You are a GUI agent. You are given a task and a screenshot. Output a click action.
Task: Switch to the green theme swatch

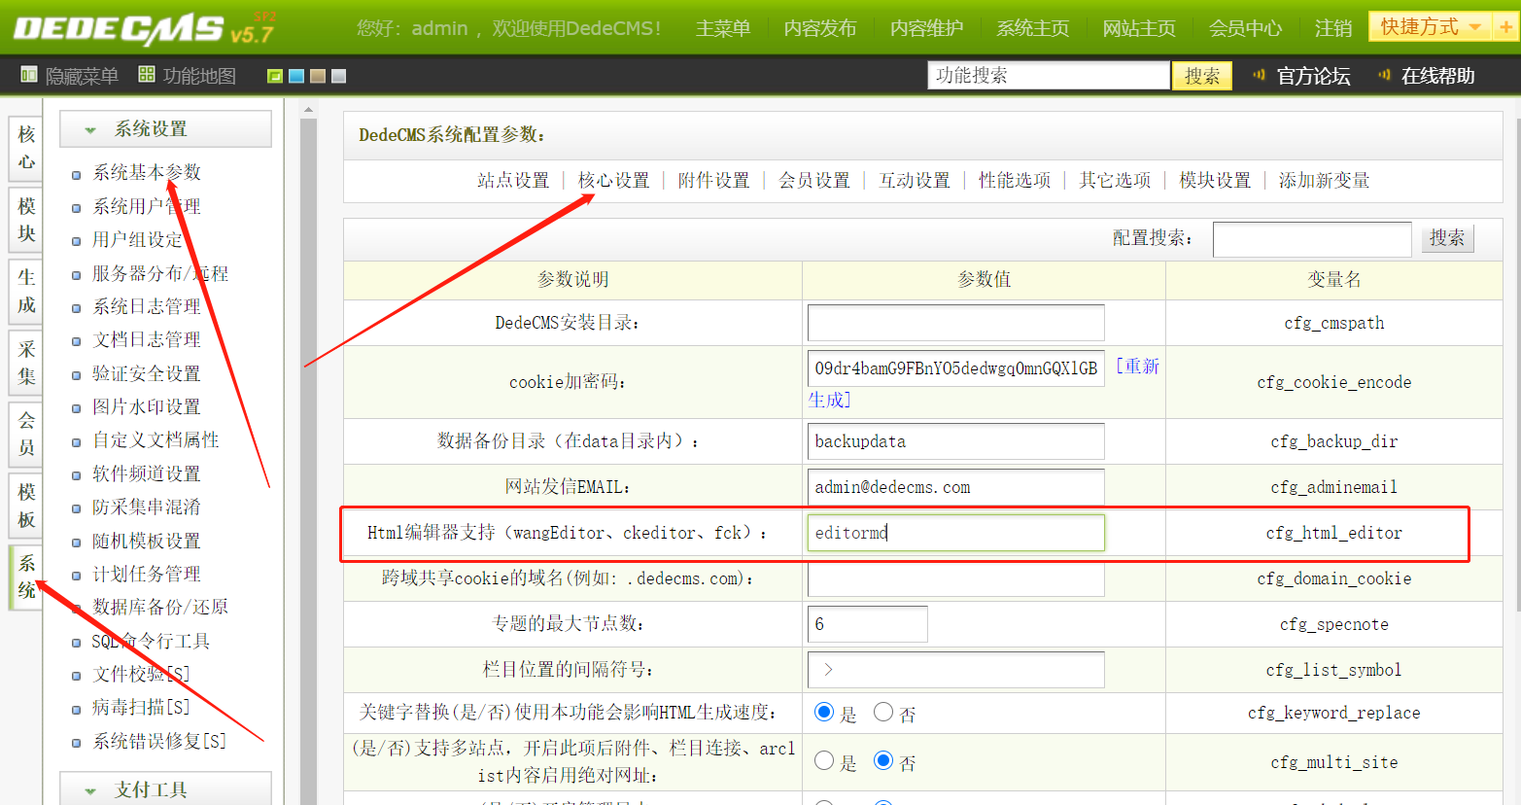pos(275,76)
